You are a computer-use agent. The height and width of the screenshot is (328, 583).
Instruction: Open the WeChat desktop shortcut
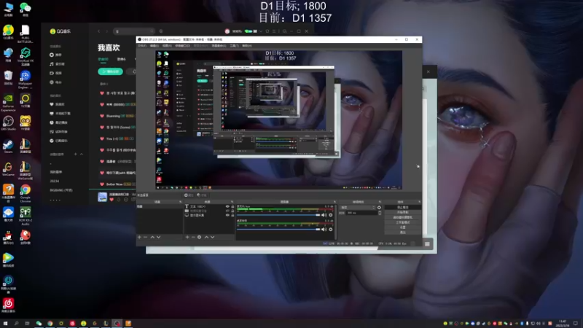pyautogui.click(x=25, y=9)
